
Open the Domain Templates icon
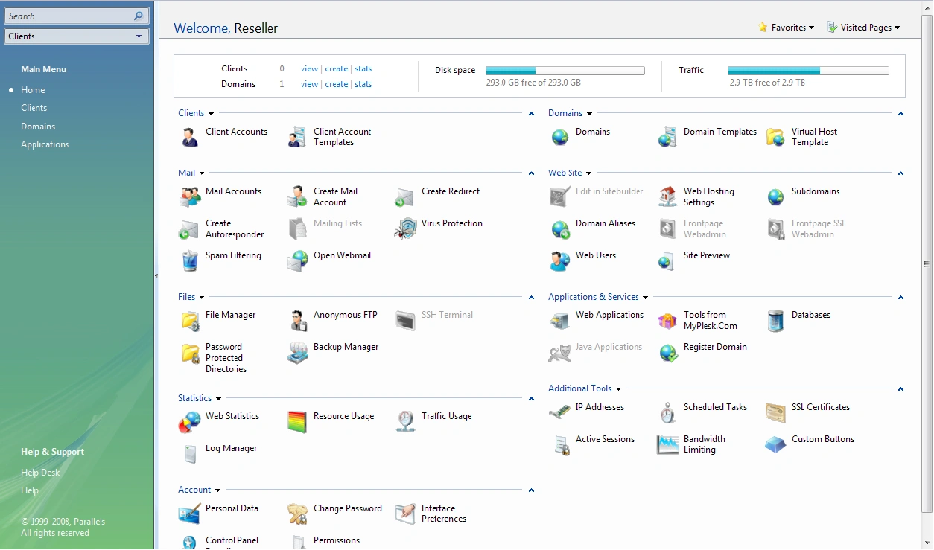tap(668, 137)
